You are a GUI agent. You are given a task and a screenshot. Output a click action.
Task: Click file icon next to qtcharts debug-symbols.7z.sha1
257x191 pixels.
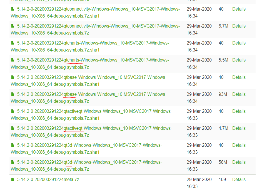click(x=13, y=43)
